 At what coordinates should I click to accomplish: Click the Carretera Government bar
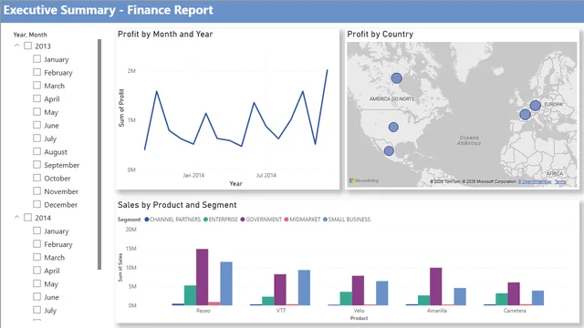tap(514, 293)
